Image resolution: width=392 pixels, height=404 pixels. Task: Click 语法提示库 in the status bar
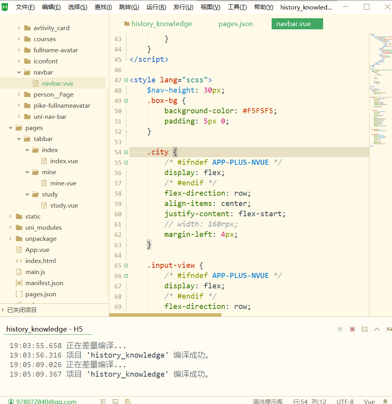(x=268, y=401)
